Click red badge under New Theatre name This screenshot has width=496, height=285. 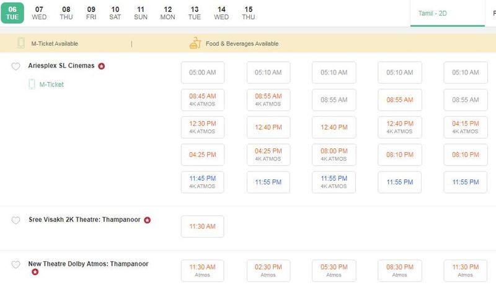coord(35,272)
